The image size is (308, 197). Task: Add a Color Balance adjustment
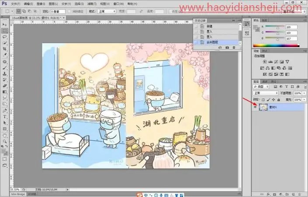tap(268, 68)
